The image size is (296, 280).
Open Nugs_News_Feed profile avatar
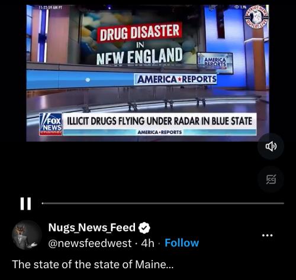pyautogui.click(x=27, y=235)
